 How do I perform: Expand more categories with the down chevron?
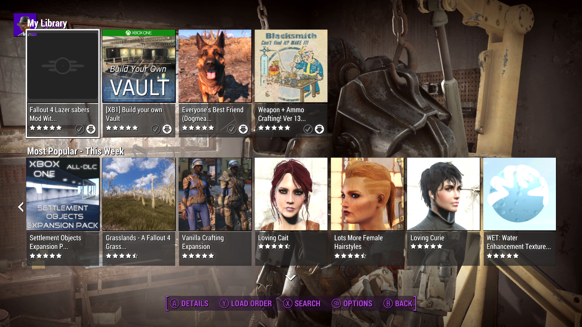[291, 278]
